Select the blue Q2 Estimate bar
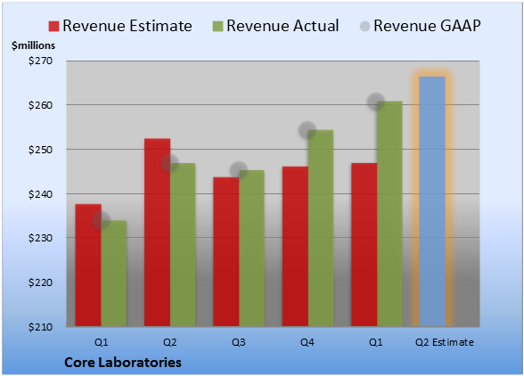 tap(432, 201)
